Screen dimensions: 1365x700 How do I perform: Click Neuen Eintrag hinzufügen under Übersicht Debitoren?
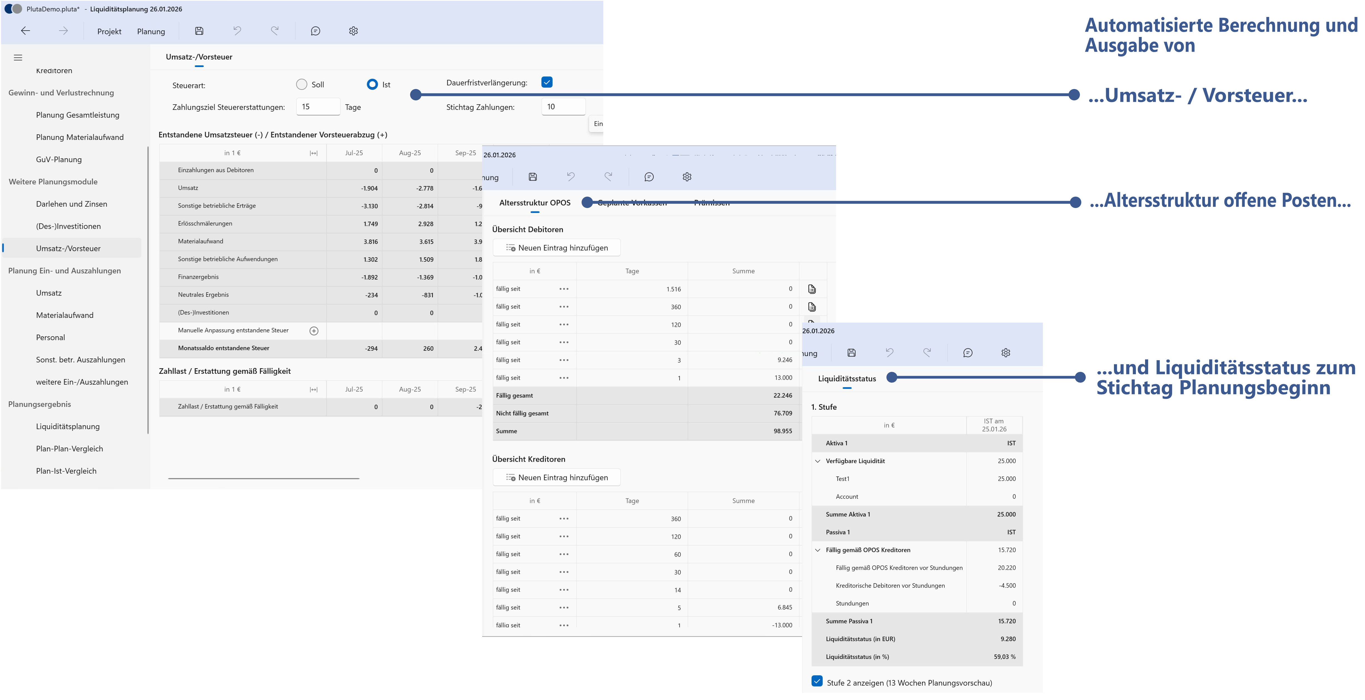[557, 248]
